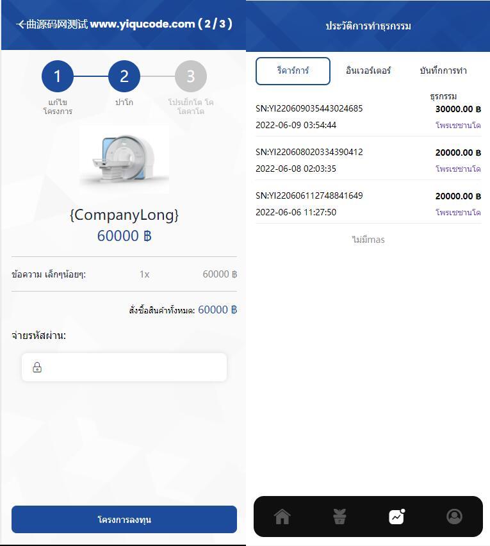The image size is (490, 546).
Task: Click the MRI machine product image
Action: [x=124, y=159]
